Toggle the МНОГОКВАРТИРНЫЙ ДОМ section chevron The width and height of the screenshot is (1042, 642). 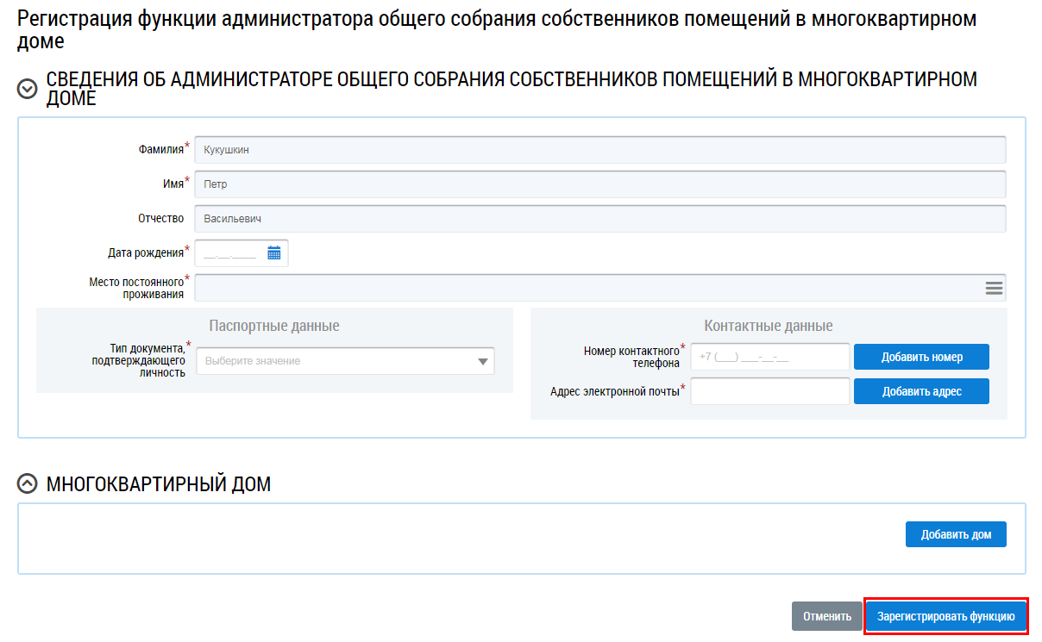click(x=28, y=484)
